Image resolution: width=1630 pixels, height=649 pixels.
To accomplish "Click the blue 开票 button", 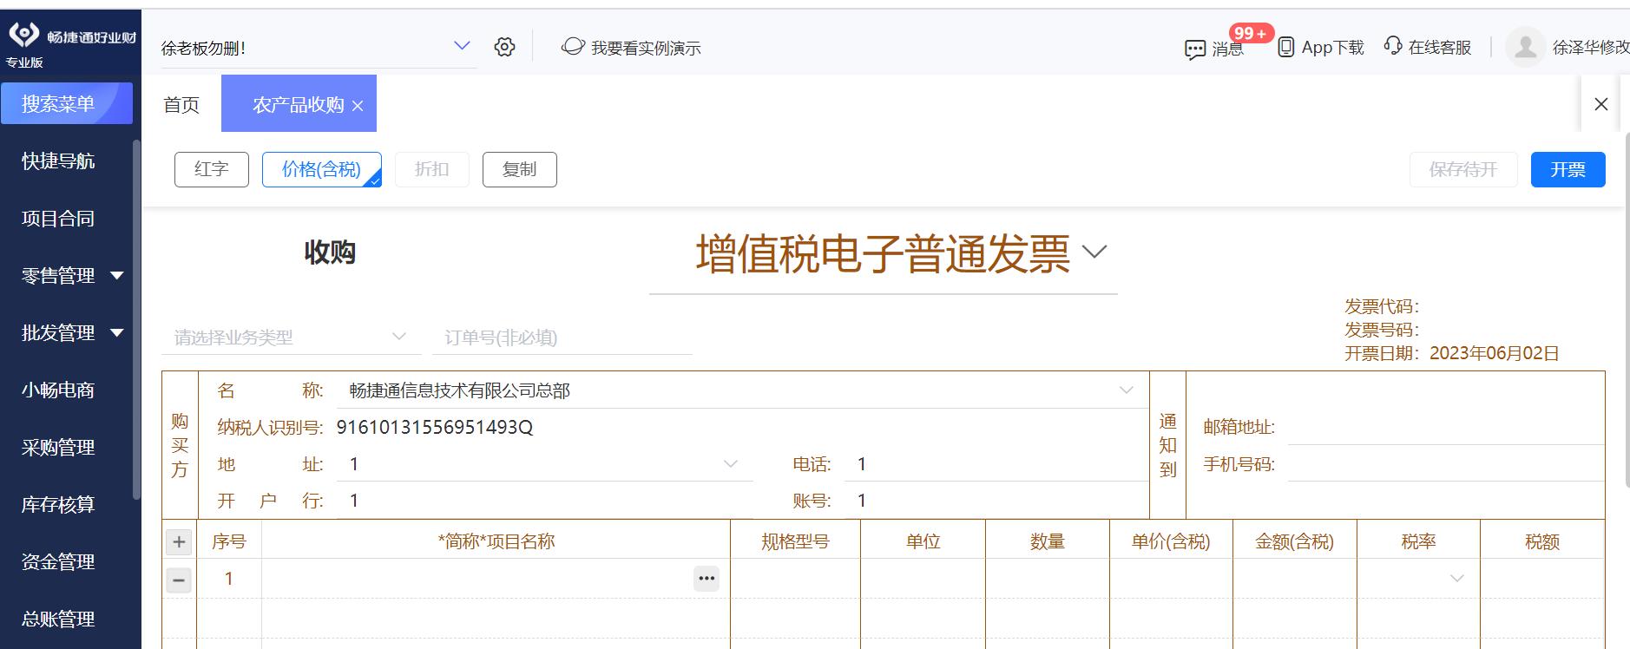I will (x=1568, y=169).
